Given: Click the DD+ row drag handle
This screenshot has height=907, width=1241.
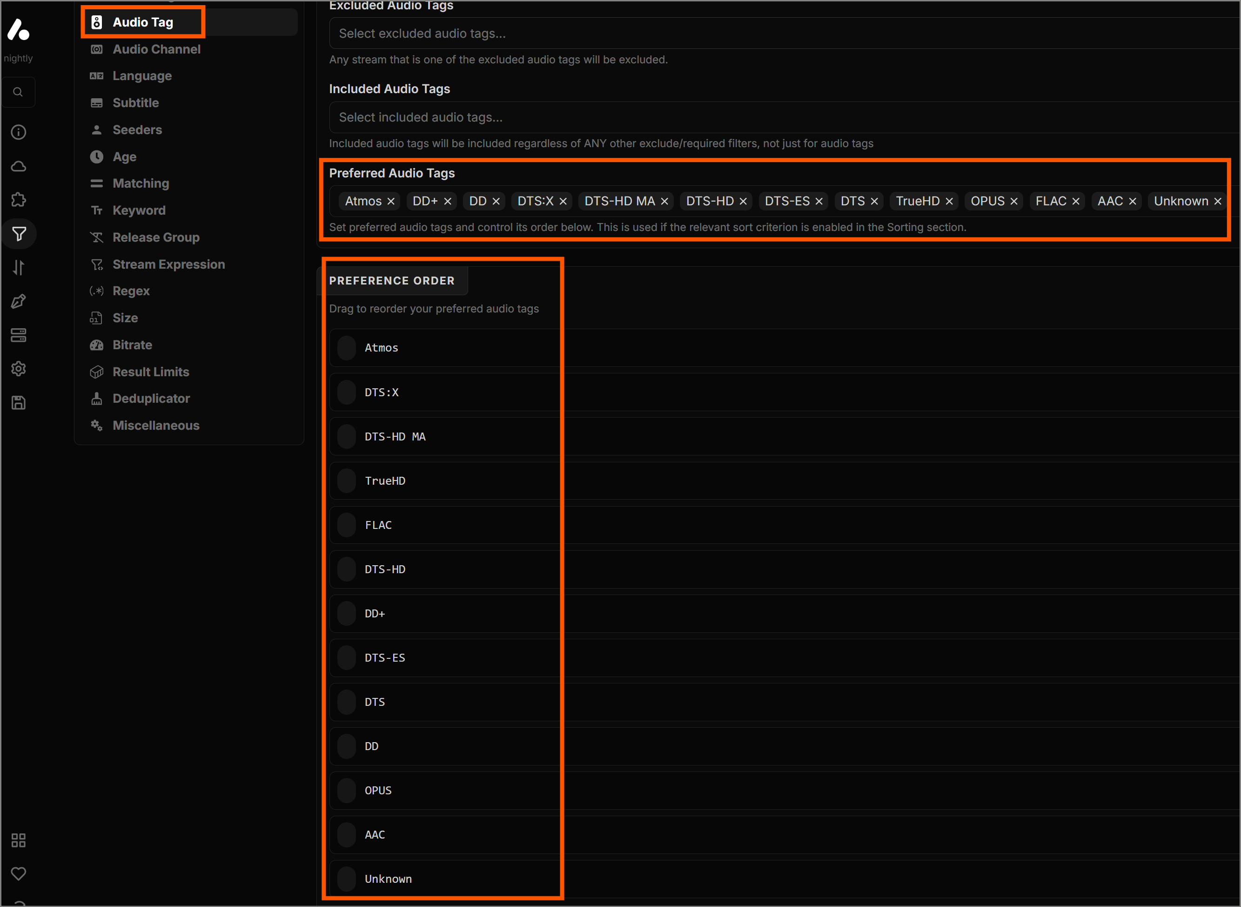Looking at the screenshot, I should coord(347,614).
